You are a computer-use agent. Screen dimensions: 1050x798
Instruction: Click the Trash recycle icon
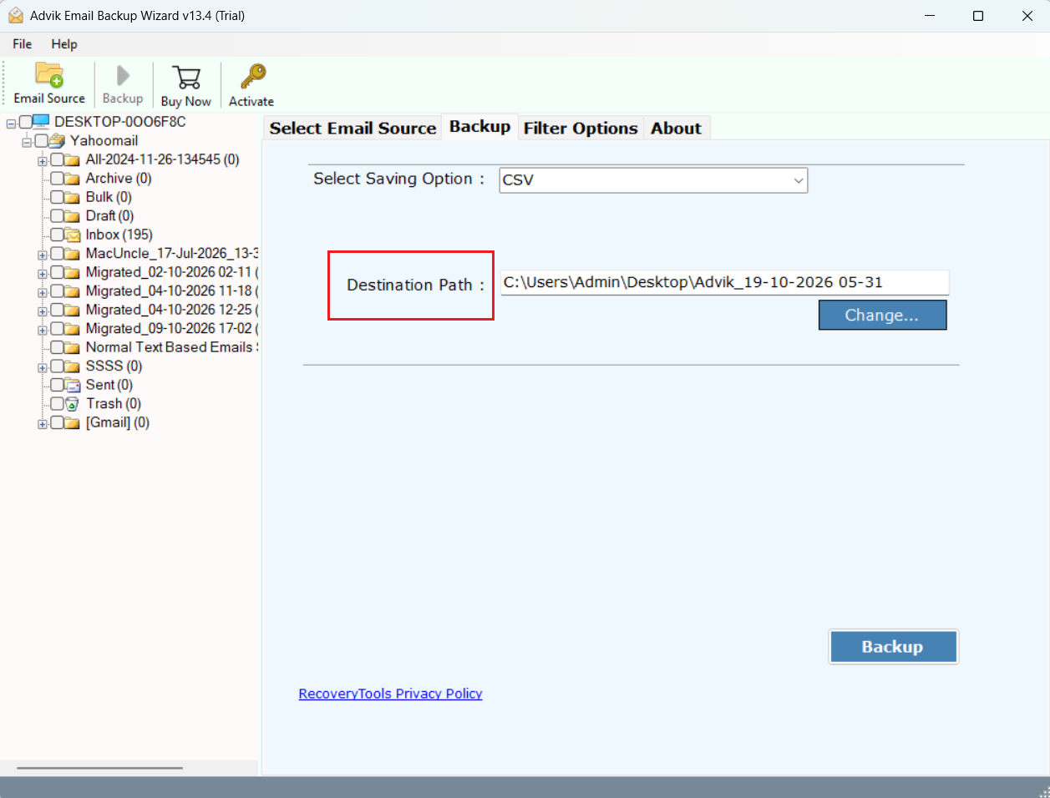[x=73, y=404]
